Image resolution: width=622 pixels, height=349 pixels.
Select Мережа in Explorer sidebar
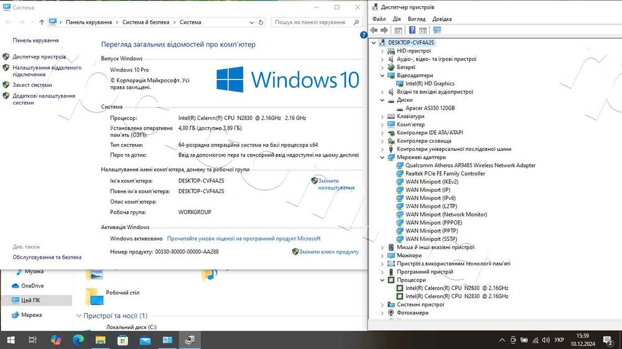pyautogui.click(x=31, y=315)
